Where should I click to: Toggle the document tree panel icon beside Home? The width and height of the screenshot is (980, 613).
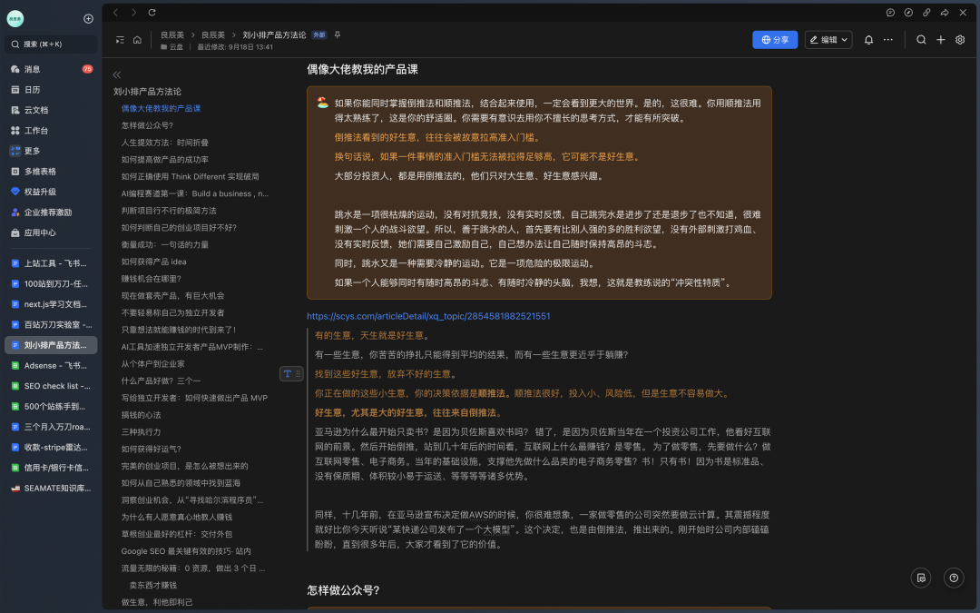tap(120, 40)
